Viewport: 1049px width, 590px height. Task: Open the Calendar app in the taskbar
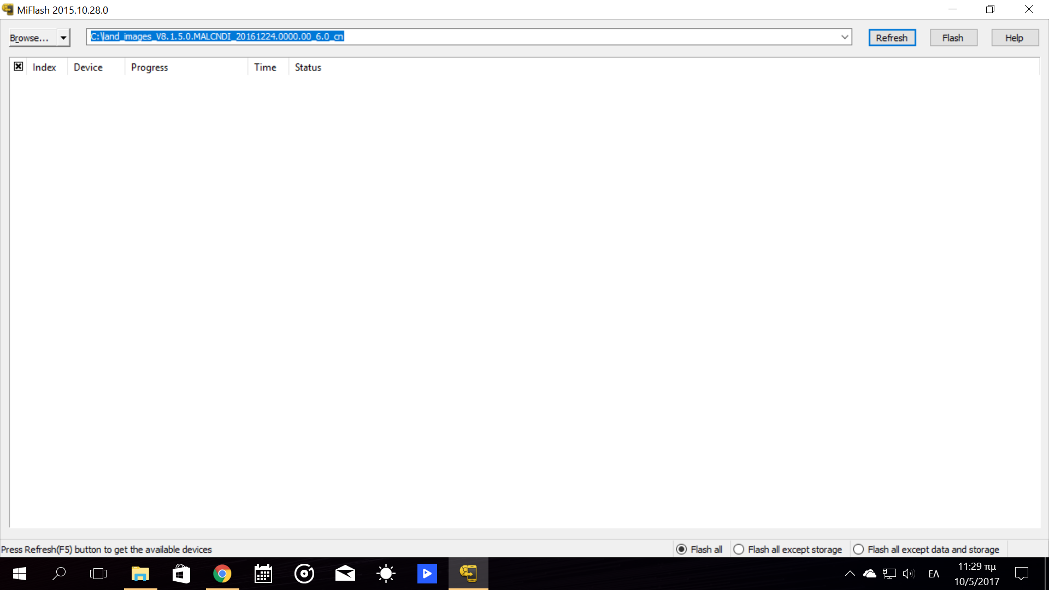(x=263, y=574)
